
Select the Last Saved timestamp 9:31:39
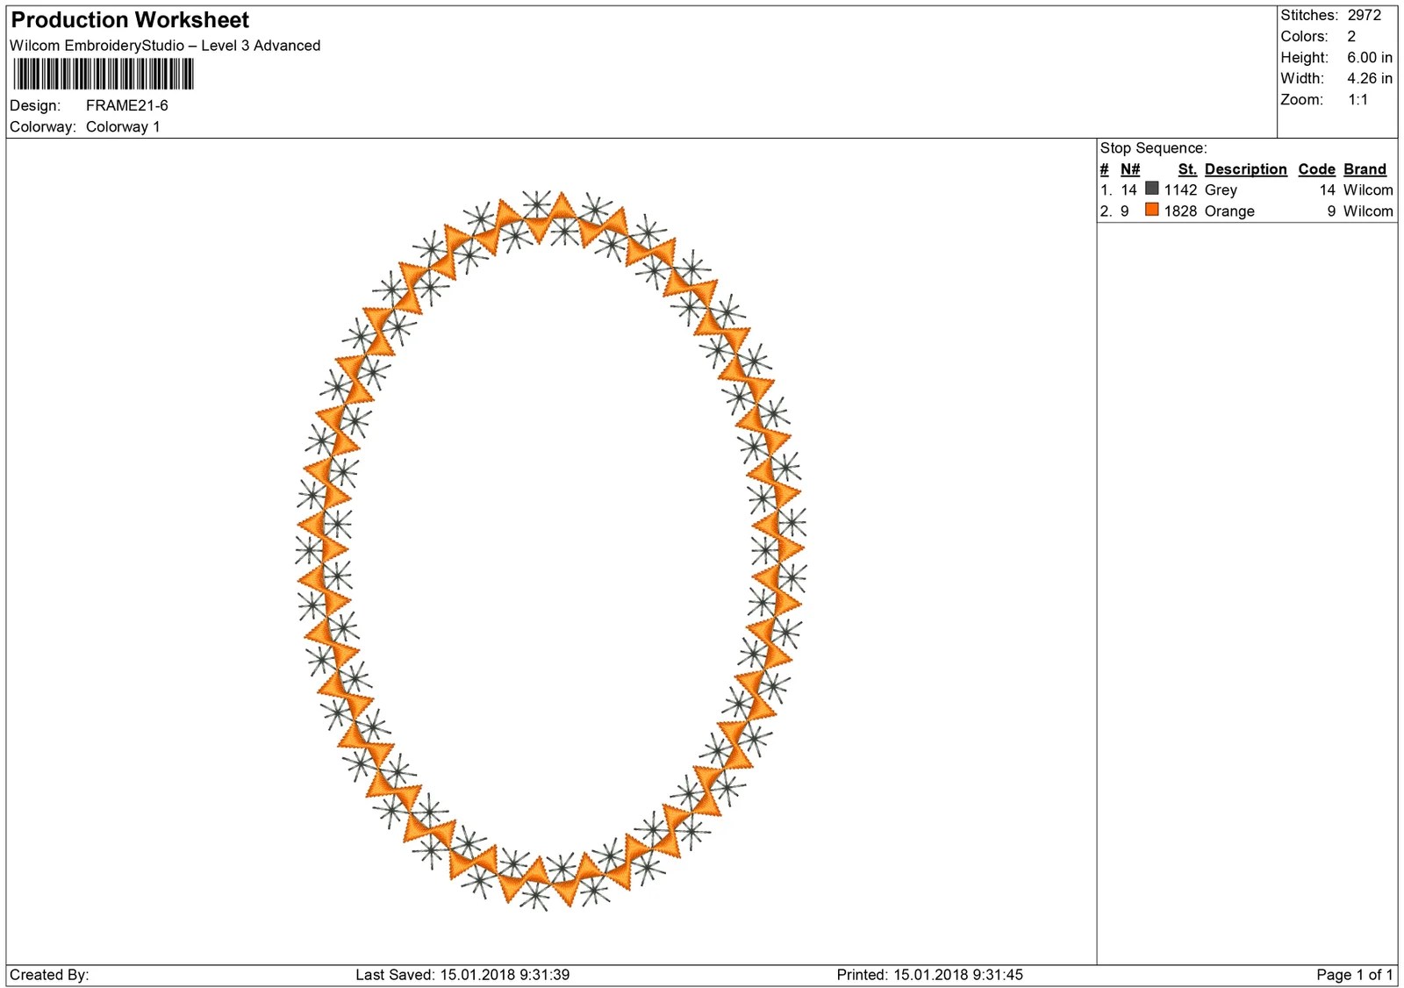[545, 975]
